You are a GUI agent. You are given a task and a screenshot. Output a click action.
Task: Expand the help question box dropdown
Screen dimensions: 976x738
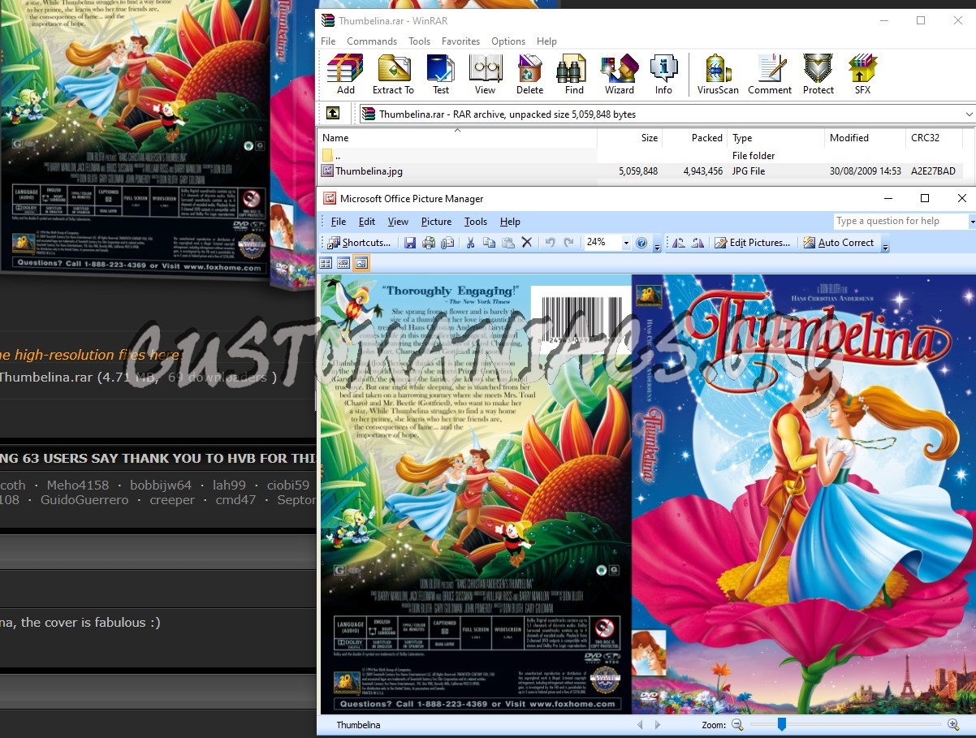pos(971,221)
